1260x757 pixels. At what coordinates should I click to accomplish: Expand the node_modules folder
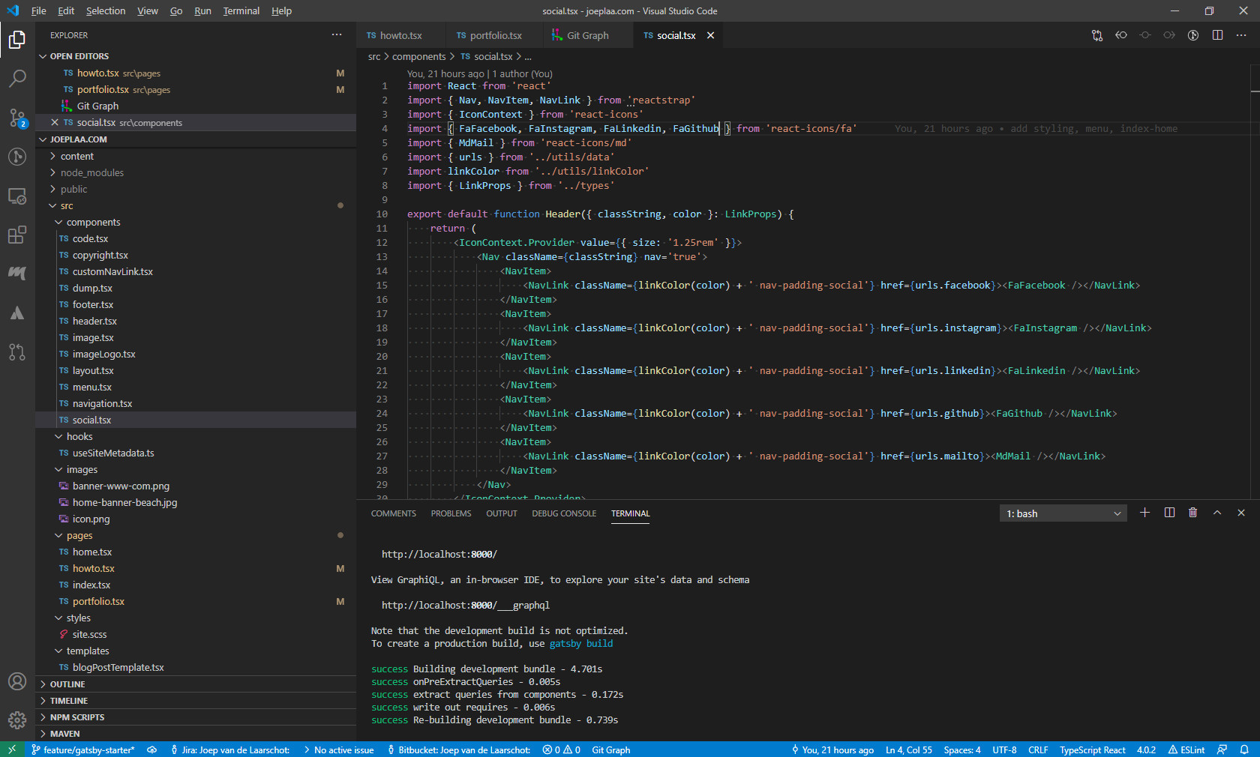(91, 173)
